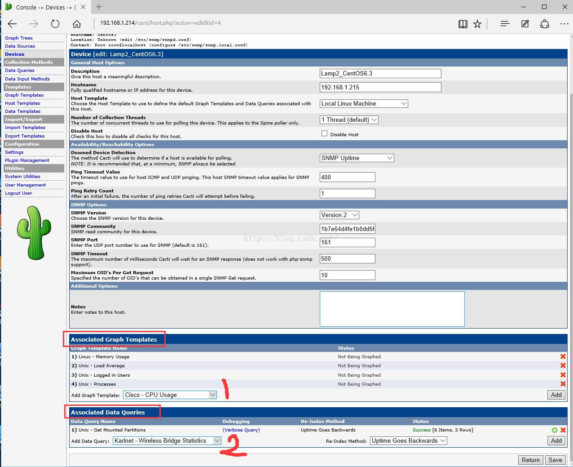Open the Add Data Query dropdown

point(167,440)
